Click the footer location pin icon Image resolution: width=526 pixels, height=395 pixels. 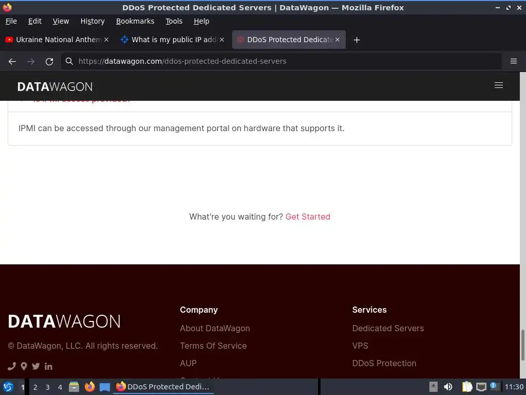[24, 366]
